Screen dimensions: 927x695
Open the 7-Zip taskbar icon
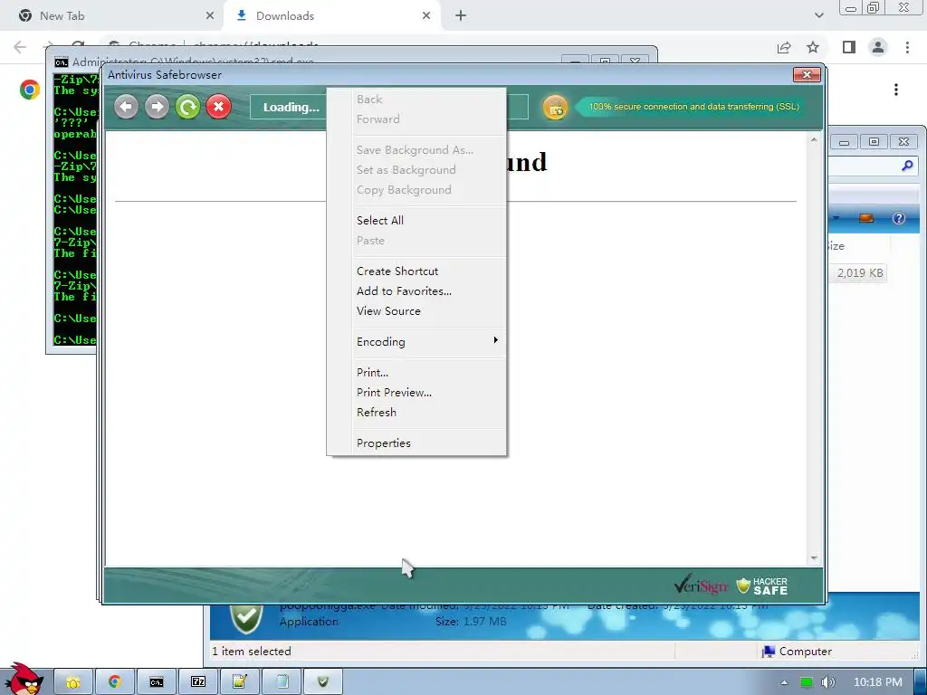(198, 682)
